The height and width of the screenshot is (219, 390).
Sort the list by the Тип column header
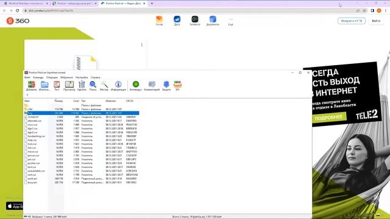point(83,101)
